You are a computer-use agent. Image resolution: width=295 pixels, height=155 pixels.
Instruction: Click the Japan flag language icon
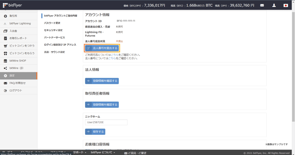click(285, 5)
